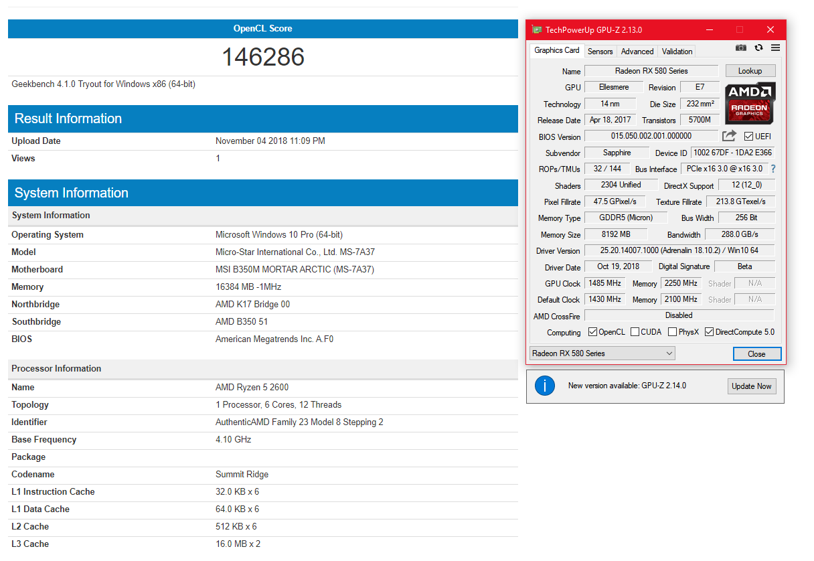The height and width of the screenshot is (561, 814).
Task: Click the GPU-Z refresh icon
Action: (758, 48)
